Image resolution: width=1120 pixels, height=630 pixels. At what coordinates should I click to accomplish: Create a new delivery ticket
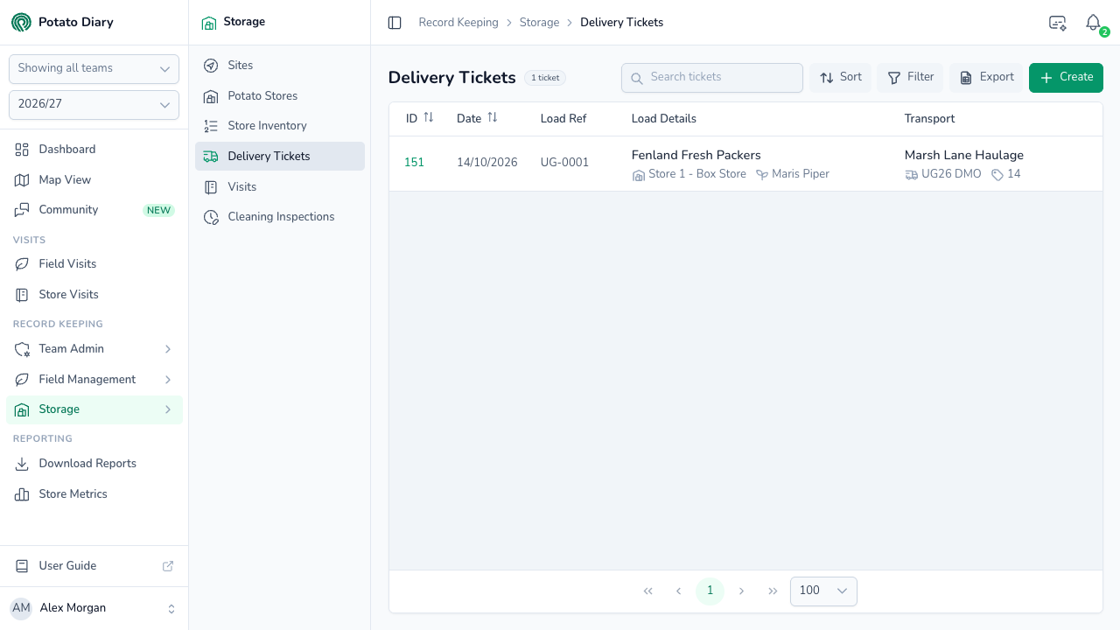point(1066,78)
